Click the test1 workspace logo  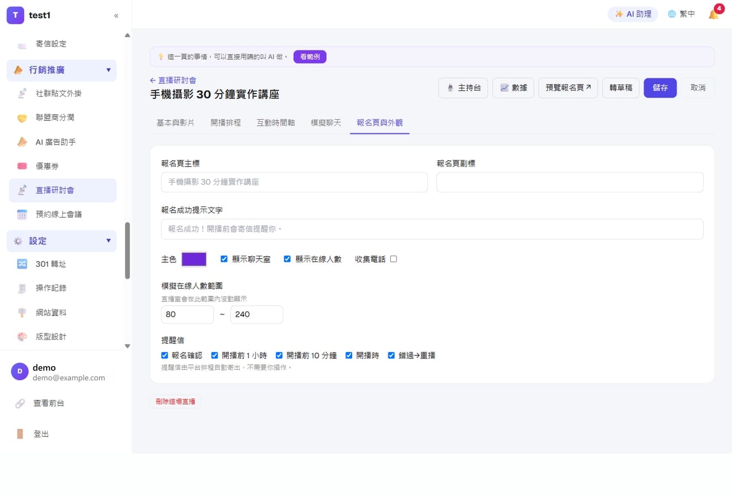tap(16, 15)
